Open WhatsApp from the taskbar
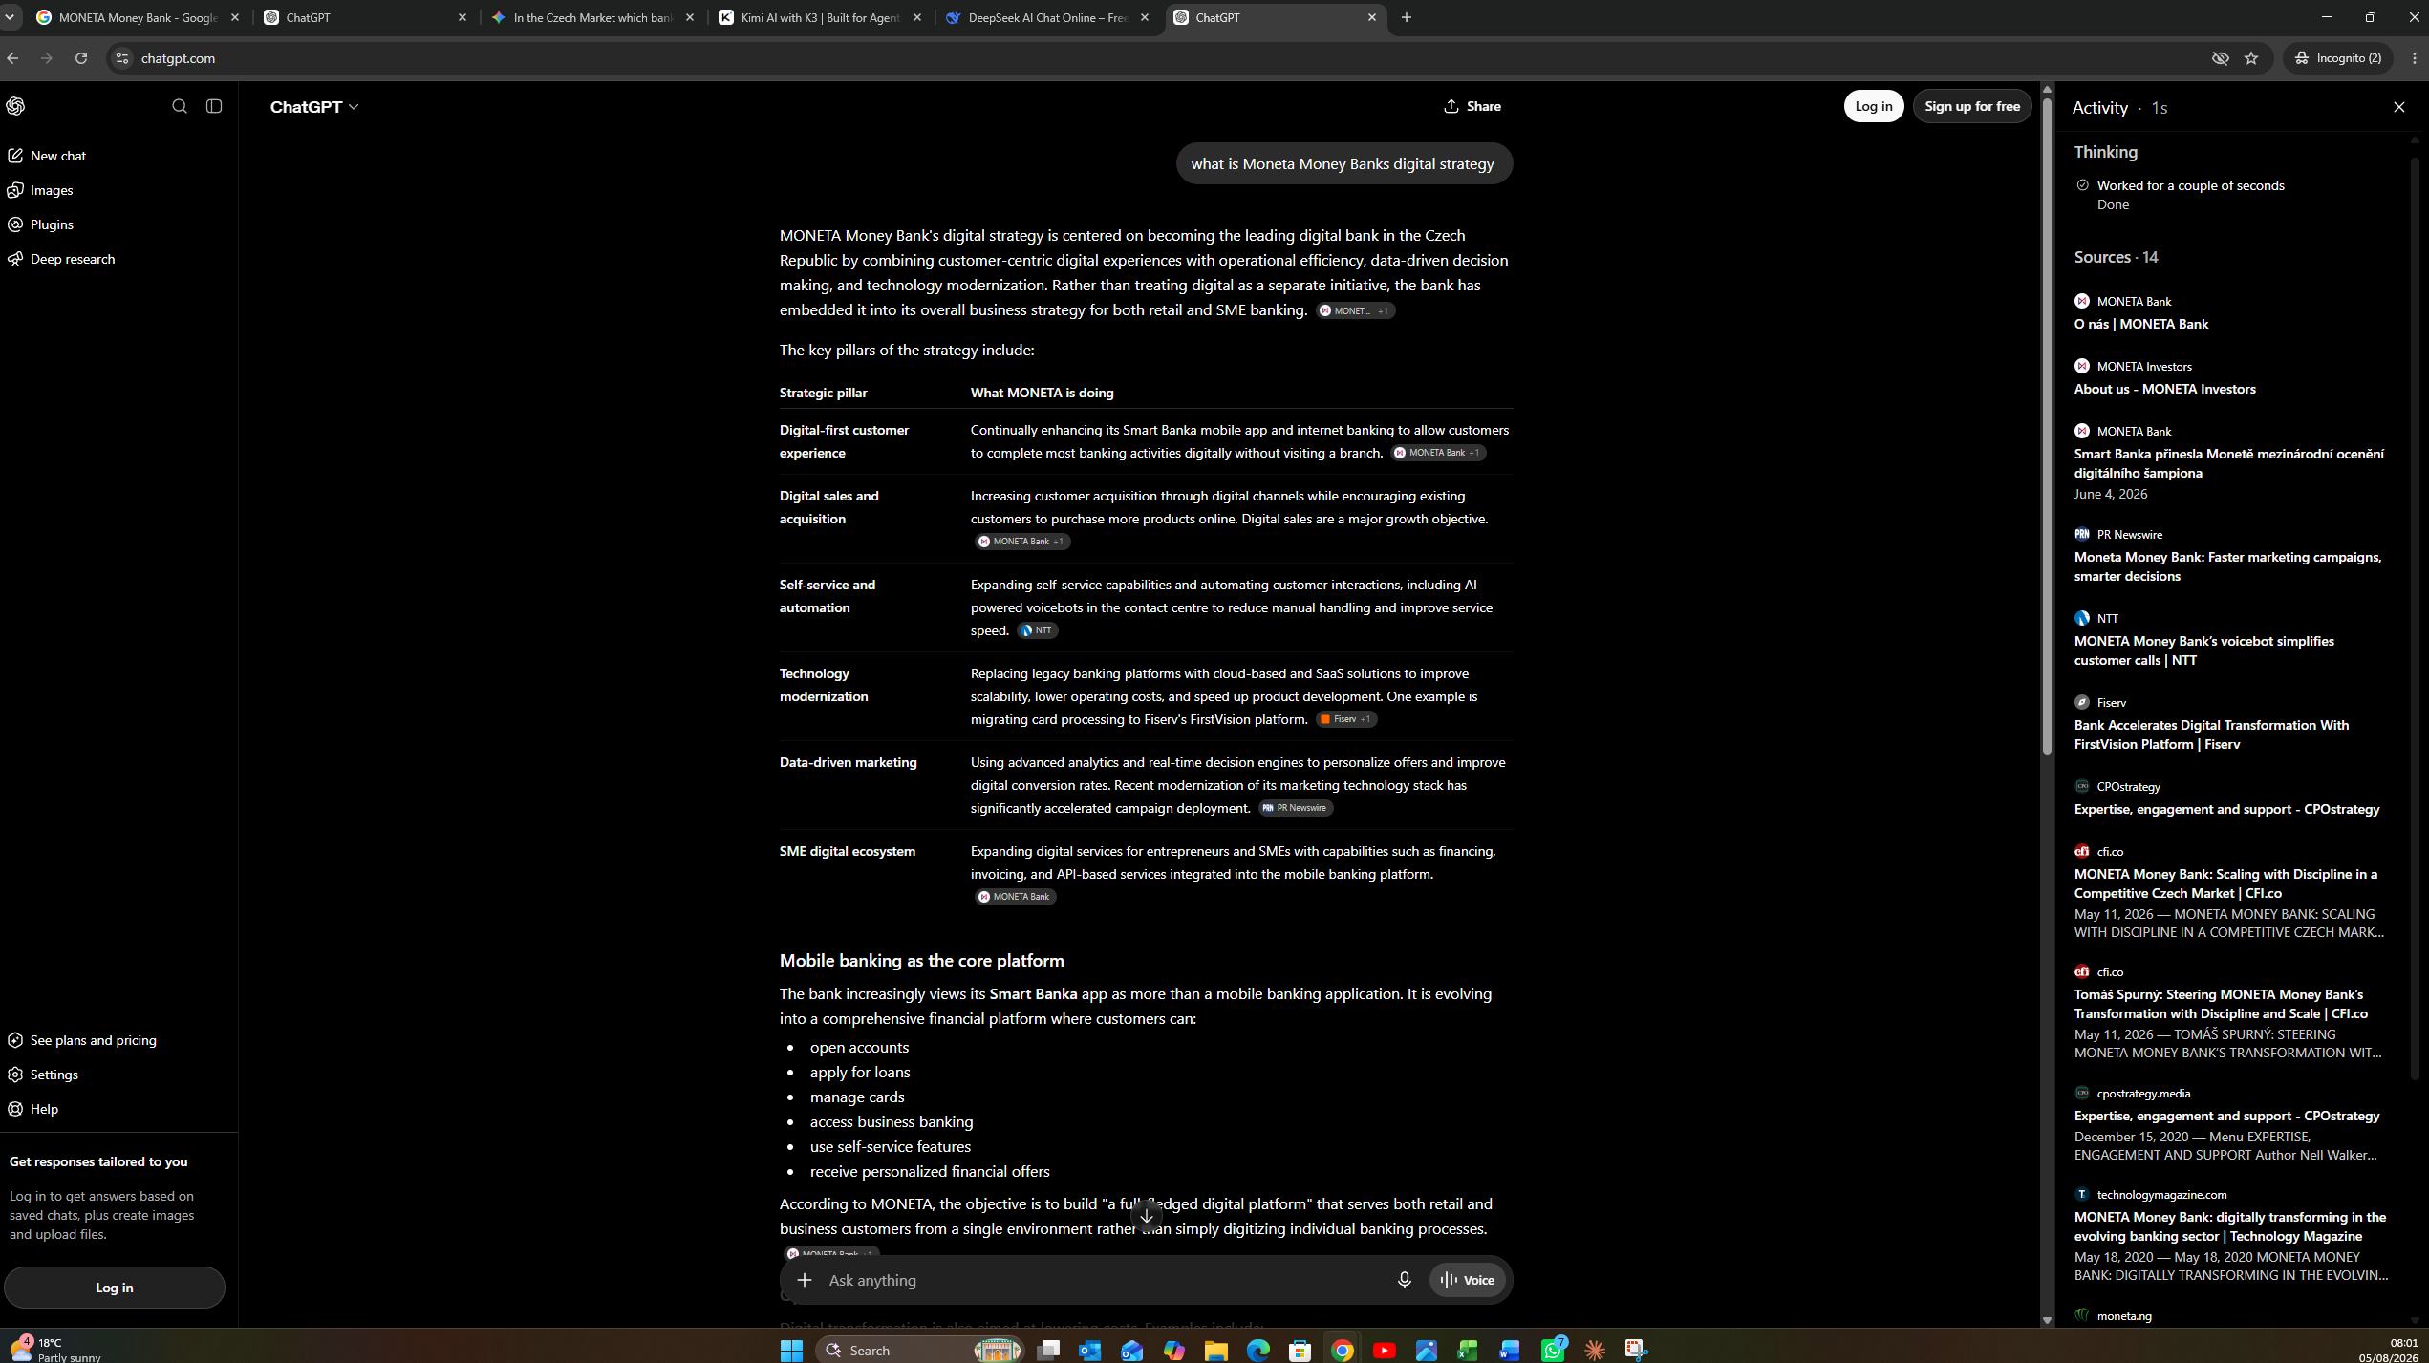2429x1363 pixels. tap(1553, 1350)
